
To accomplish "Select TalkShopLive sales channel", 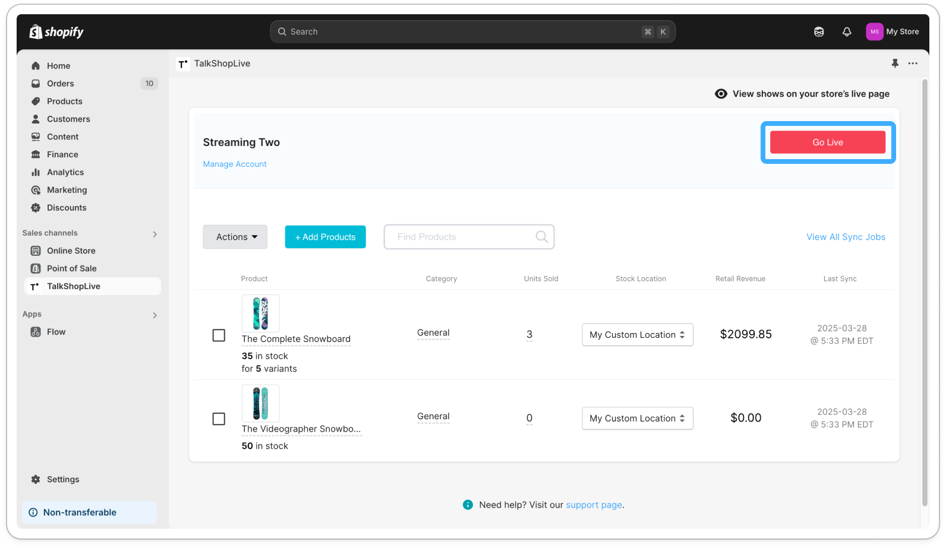I will point(92,287).
